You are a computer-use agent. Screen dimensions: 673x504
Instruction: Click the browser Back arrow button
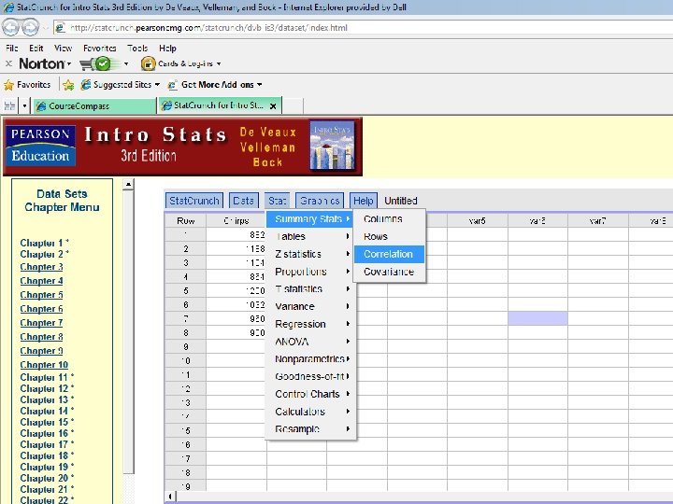point(11,27)
